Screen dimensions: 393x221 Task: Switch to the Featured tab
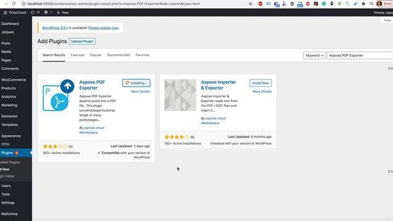pos(77,55)
